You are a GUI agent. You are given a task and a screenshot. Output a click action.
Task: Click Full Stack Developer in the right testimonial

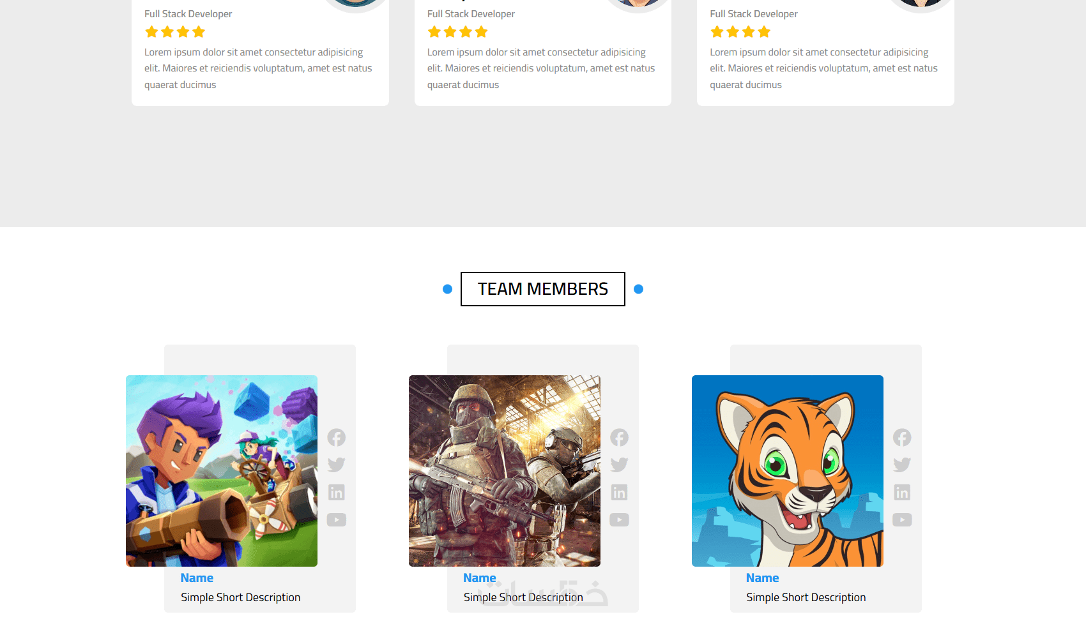[x=754, y=14]
